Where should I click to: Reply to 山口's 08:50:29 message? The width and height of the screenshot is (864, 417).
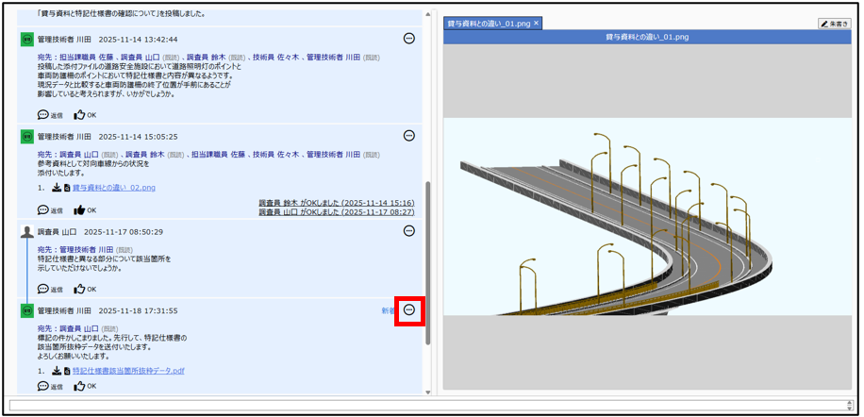[x=43, y=289]
